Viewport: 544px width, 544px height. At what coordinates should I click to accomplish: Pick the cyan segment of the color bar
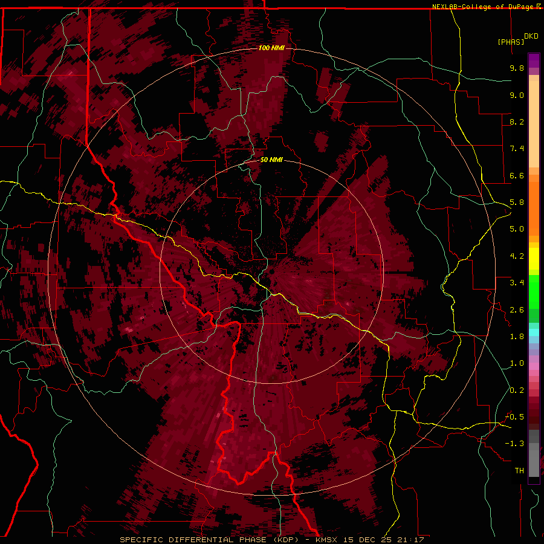coord(534,332)
